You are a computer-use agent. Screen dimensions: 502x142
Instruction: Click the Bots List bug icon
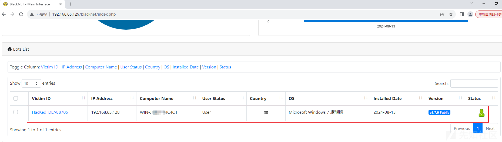tap(10, 49)
